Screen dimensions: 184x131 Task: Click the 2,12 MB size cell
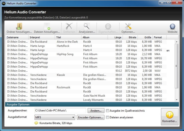coord(147,54)
